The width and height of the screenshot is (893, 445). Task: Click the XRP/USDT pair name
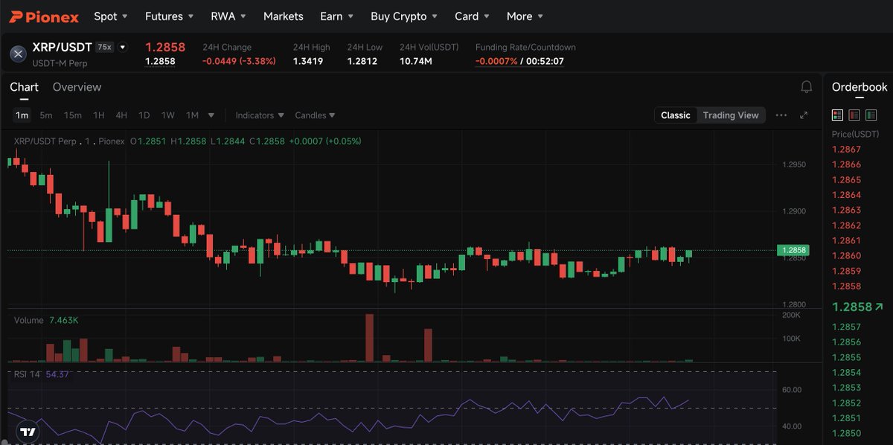tap(63, 47)
